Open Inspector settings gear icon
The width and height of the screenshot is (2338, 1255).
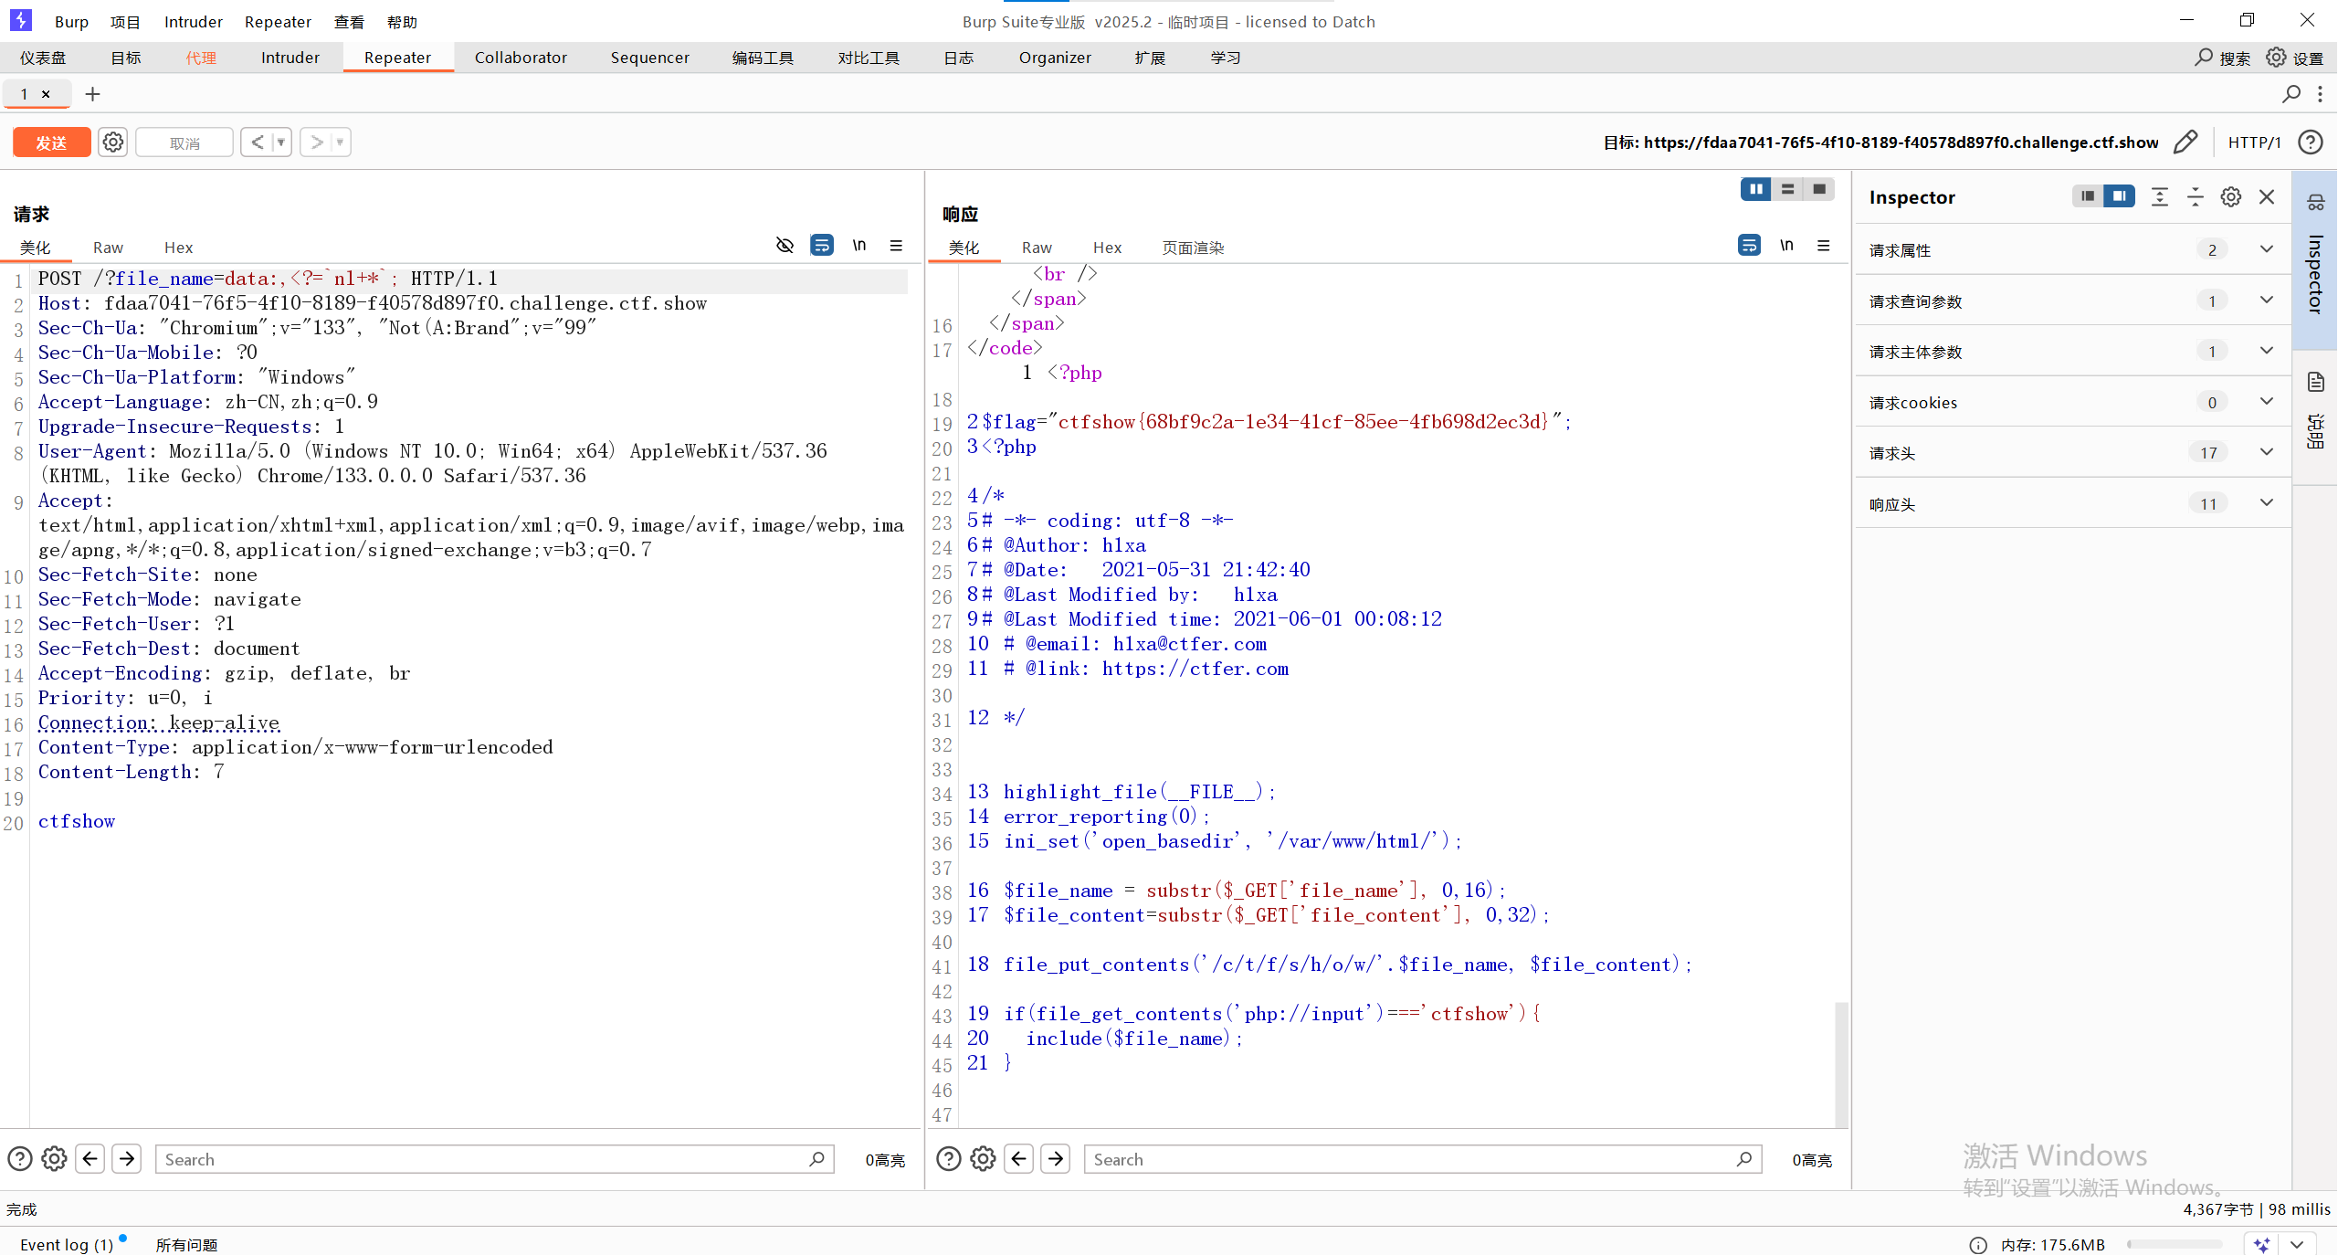[2231, 197]
